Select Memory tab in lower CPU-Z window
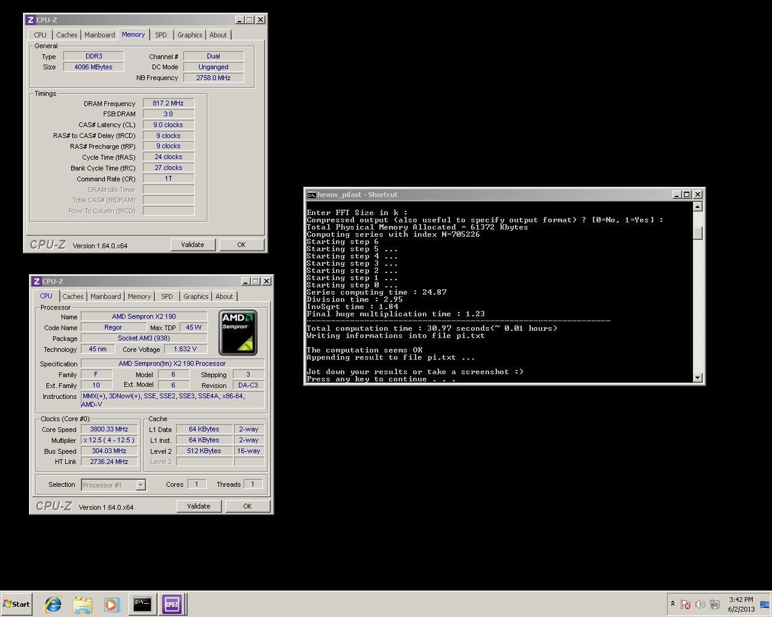 click(x=139, y=296)
